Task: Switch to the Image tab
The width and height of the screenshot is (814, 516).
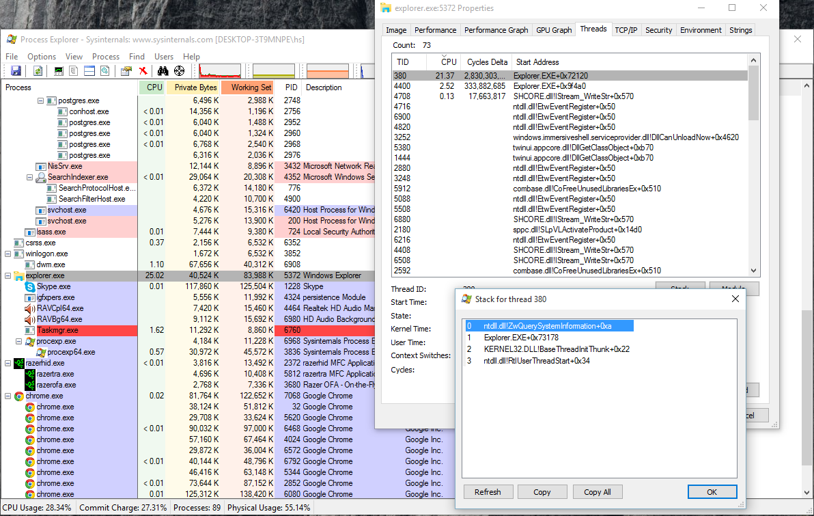Action: (396, 30)
